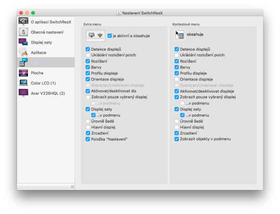Uncheck Aktivovat/deaktivovat displeje in Kontextové menu
The image size is (280, 214).
click(177, 91)
